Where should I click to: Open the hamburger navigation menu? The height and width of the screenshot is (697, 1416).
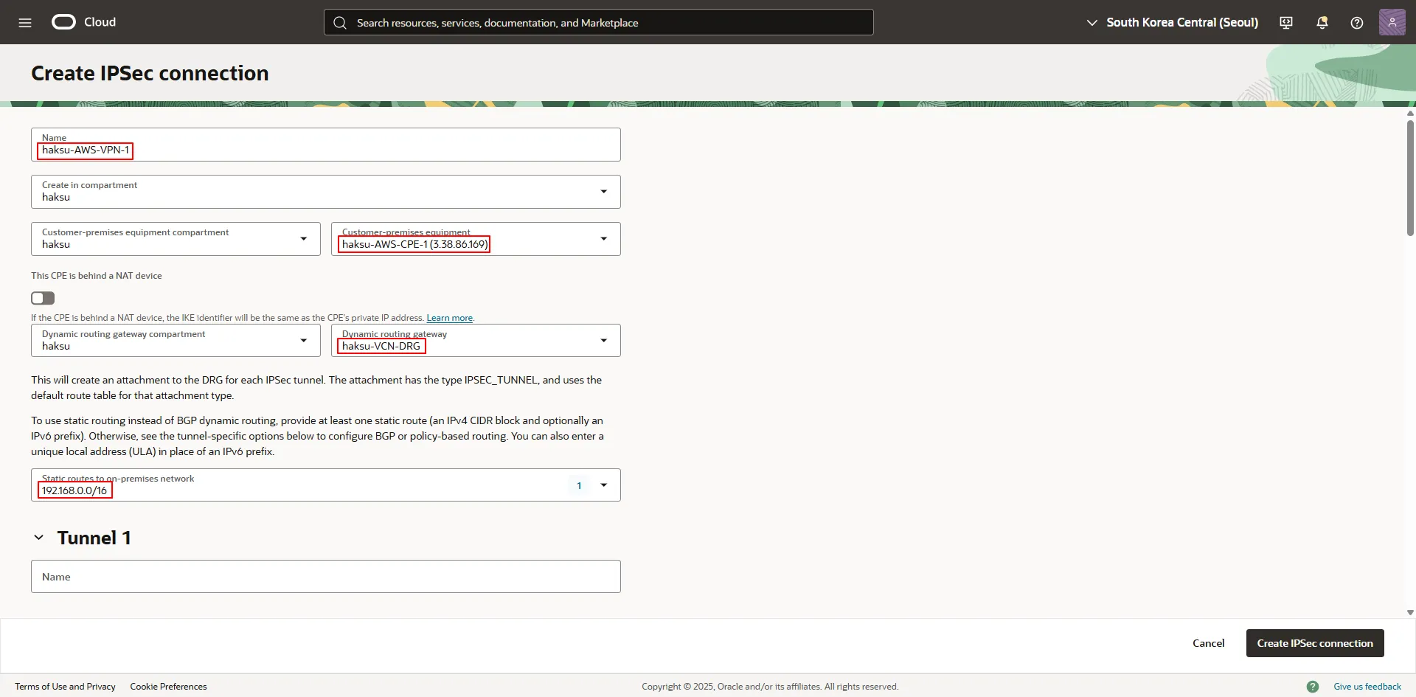(25, 23)
